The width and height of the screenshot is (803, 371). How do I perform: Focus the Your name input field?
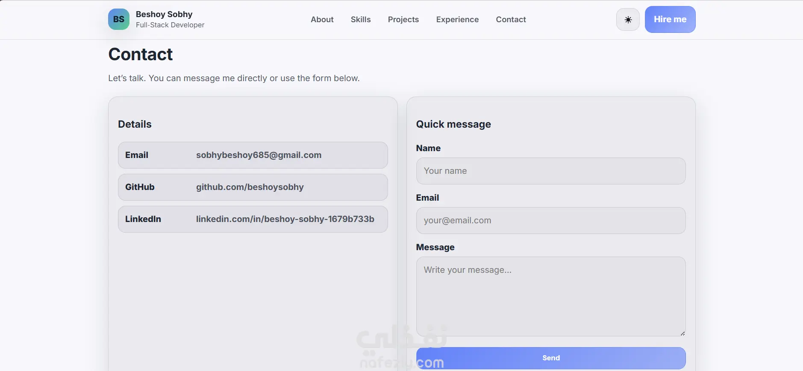(x=551, y=171)
